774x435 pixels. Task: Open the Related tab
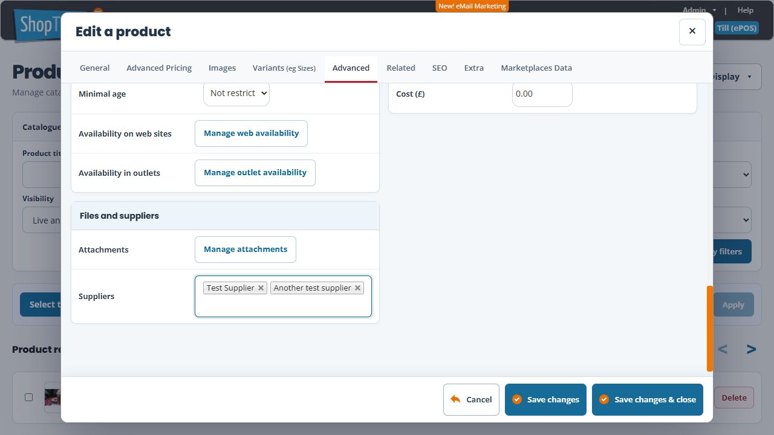click(x=401, y=68)
